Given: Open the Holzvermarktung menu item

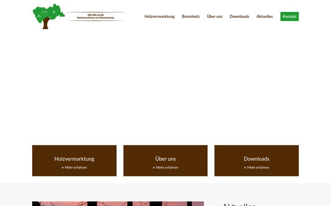Looking at the screenshot, I should point(160,16).
